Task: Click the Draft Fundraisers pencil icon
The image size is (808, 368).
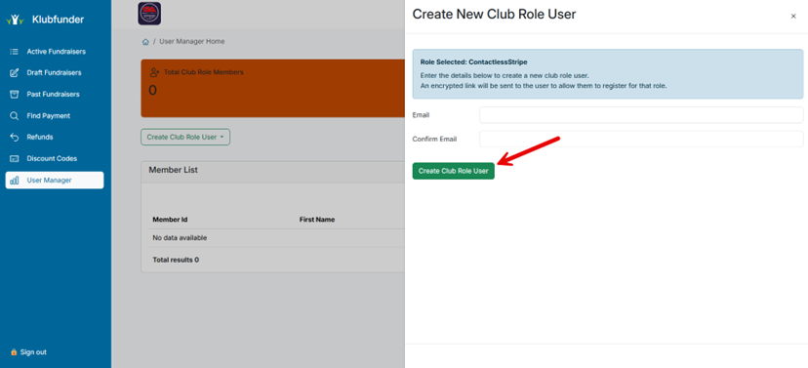Action: point(15,72)
